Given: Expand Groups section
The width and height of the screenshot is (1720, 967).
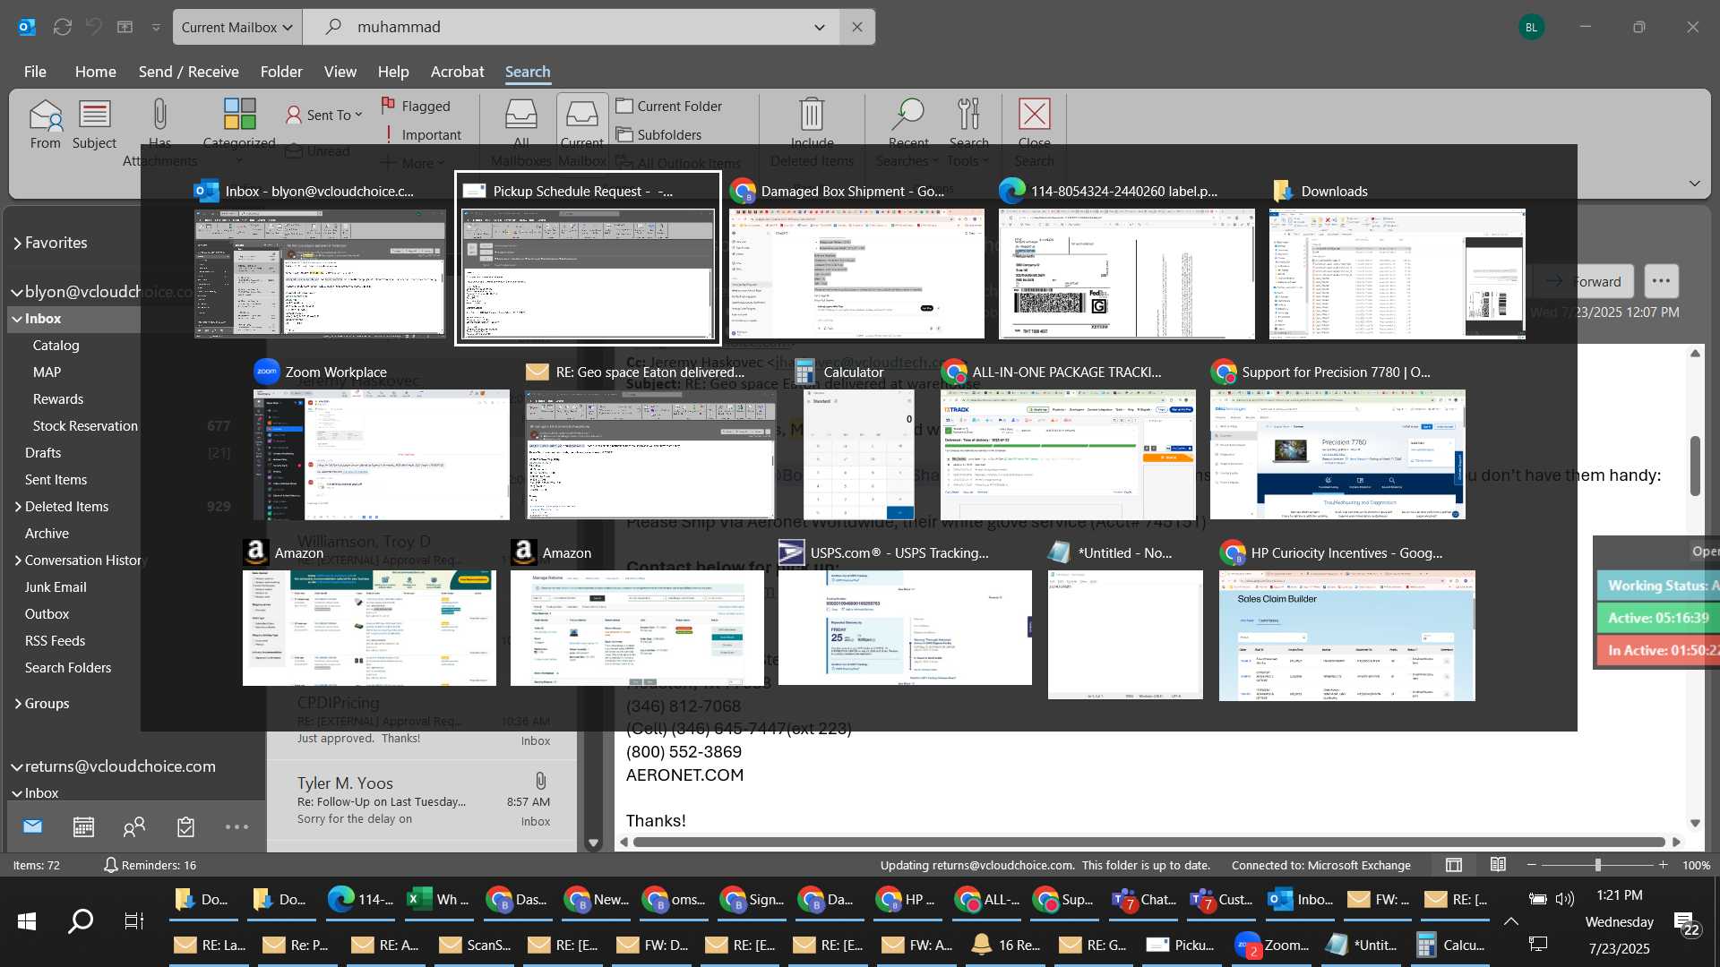Looking at the screenshot, I should tap(17, 704).
